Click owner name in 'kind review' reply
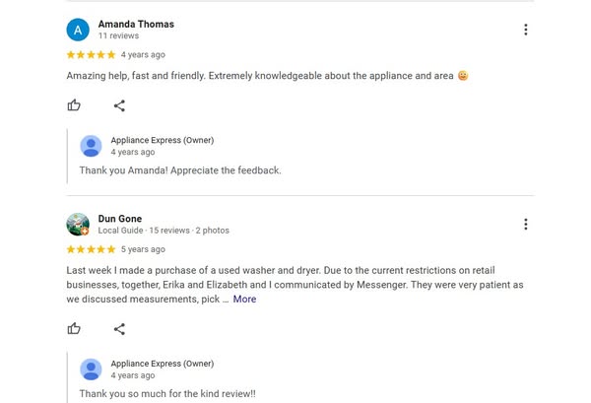The image size is (591, 403). 162,364
